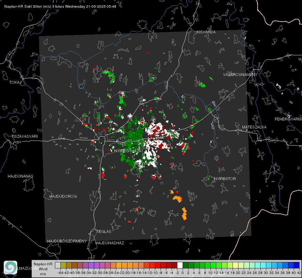
Task: Click the swirl logo icon at bottom left
Action: (x=10, y=267)
